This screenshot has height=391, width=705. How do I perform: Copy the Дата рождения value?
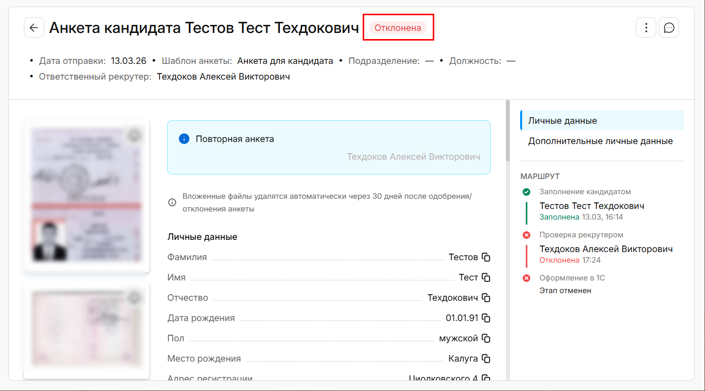(x=486, y=318)
